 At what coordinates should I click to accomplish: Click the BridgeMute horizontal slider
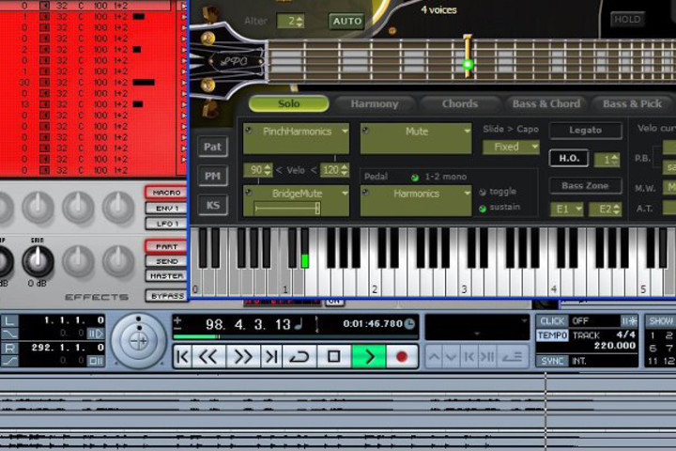tap(287, 209)
